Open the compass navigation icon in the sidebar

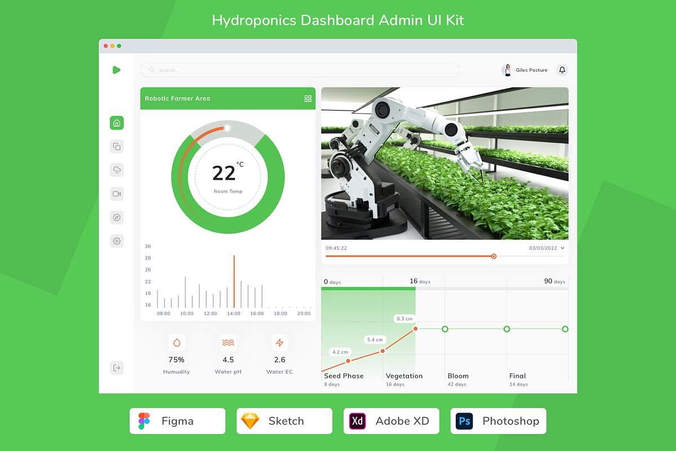click(x=117, y=217)
